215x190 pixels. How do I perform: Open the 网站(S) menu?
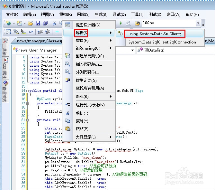click(x=83, y=14)
